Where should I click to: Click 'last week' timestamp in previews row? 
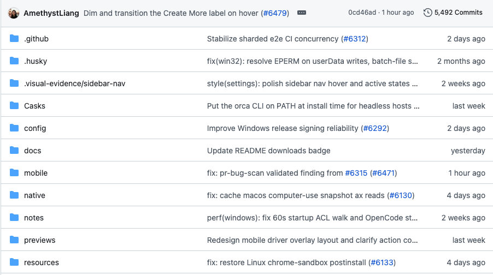[x=468, y=240]
